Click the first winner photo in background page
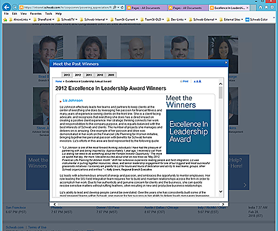 pyautogui.click(x=48, y=54)
